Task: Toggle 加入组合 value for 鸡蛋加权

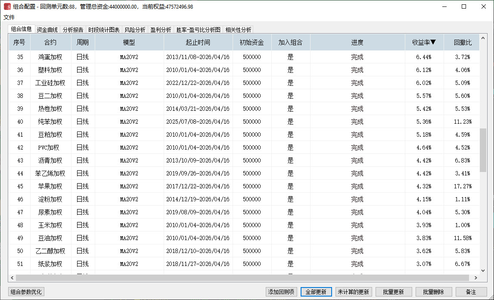Action: coord(290,57)
